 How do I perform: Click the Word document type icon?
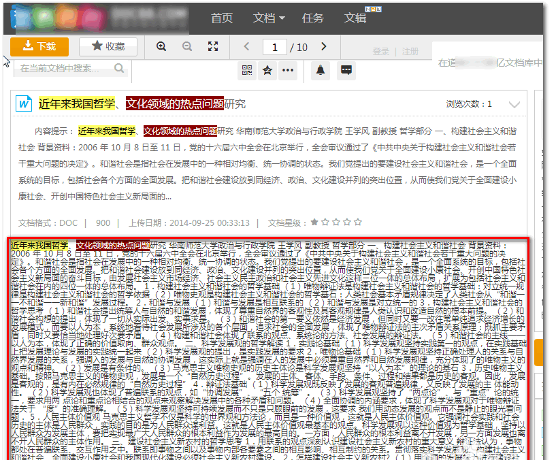pyautogui.click(x=24, y=103)
